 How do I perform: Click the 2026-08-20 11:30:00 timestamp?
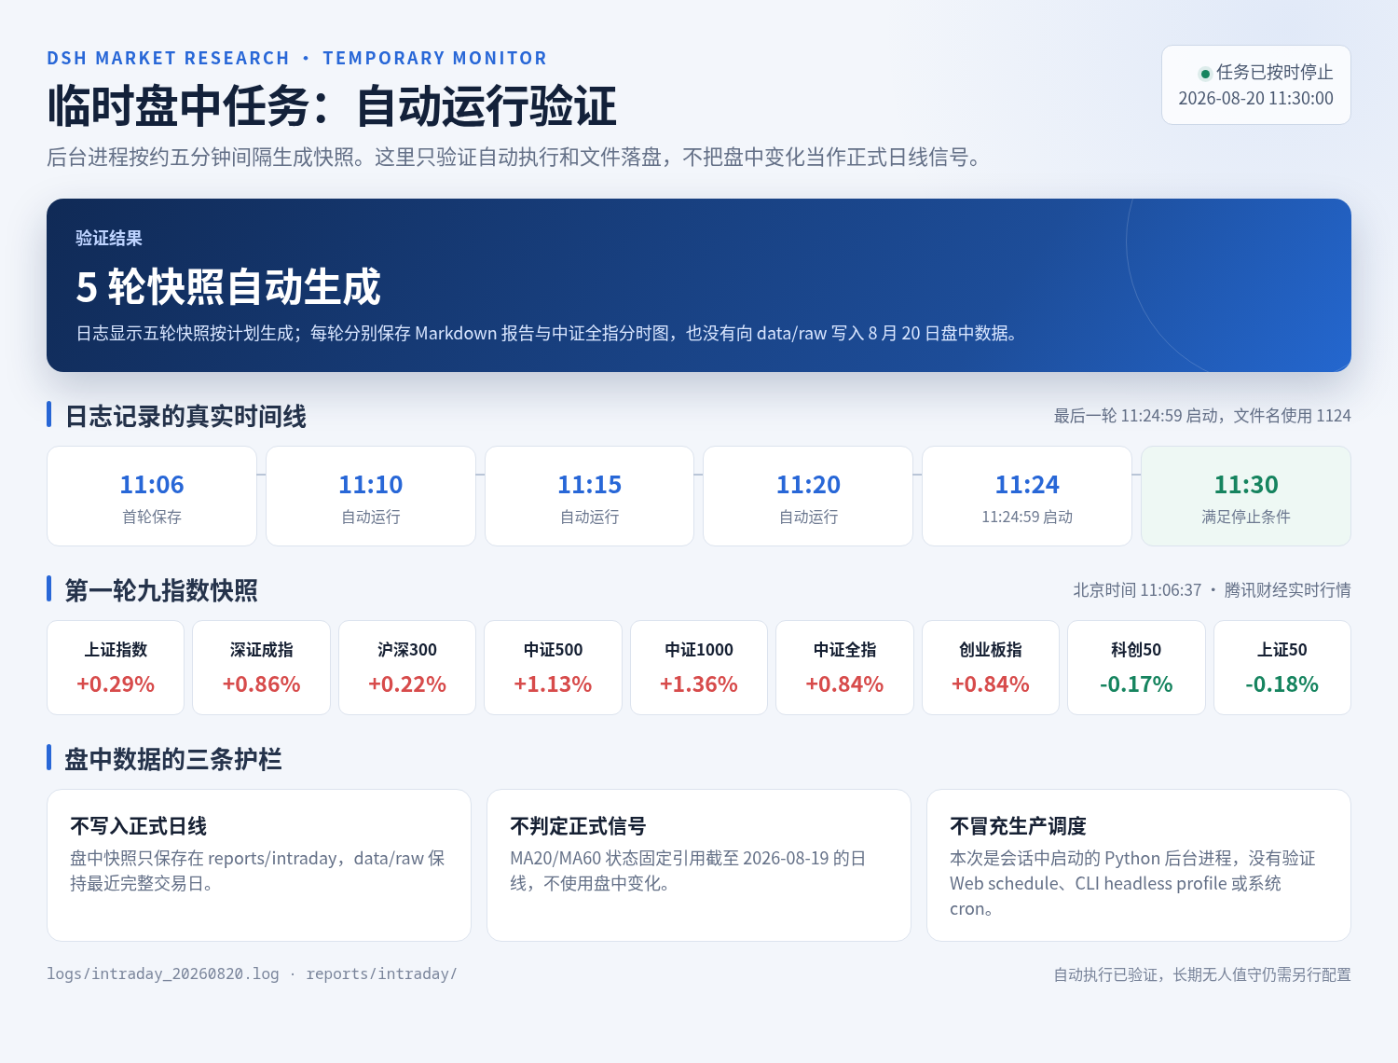1255,98
